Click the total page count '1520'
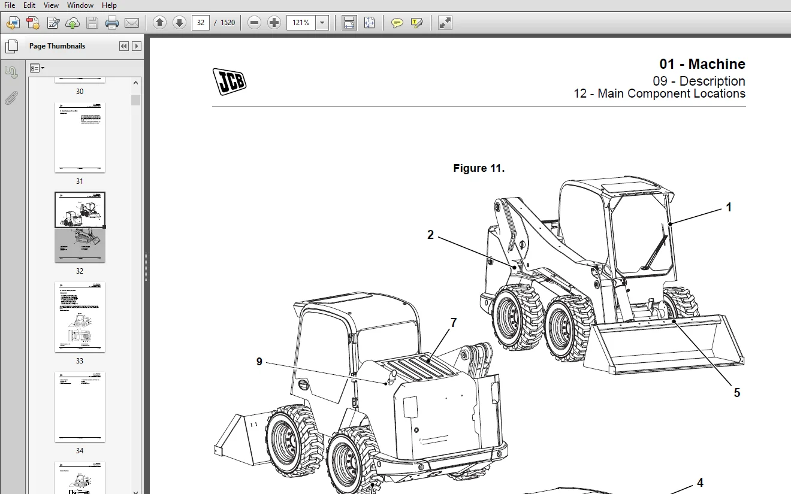 (228, 23)
